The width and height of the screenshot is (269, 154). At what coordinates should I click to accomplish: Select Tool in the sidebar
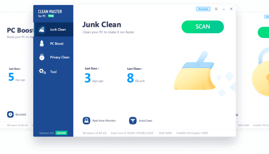tap(53, 72)
